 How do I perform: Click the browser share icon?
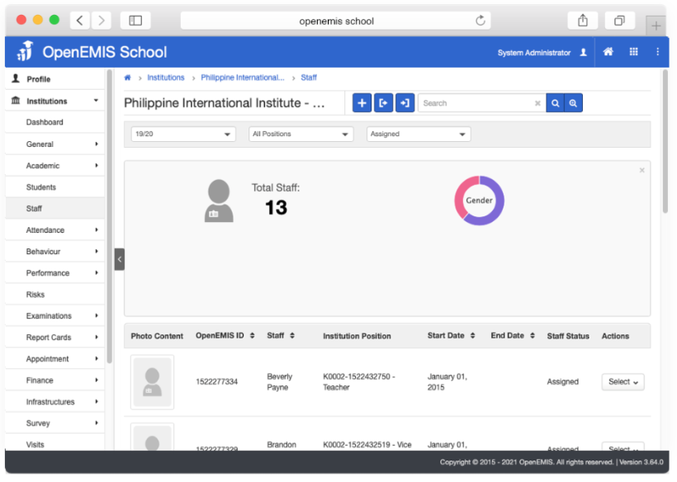[x=582, y=21]
